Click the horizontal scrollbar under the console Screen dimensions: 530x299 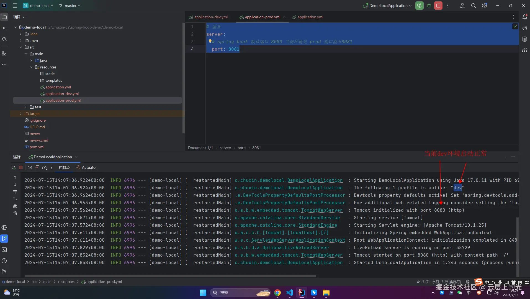(x=170, y=276)
